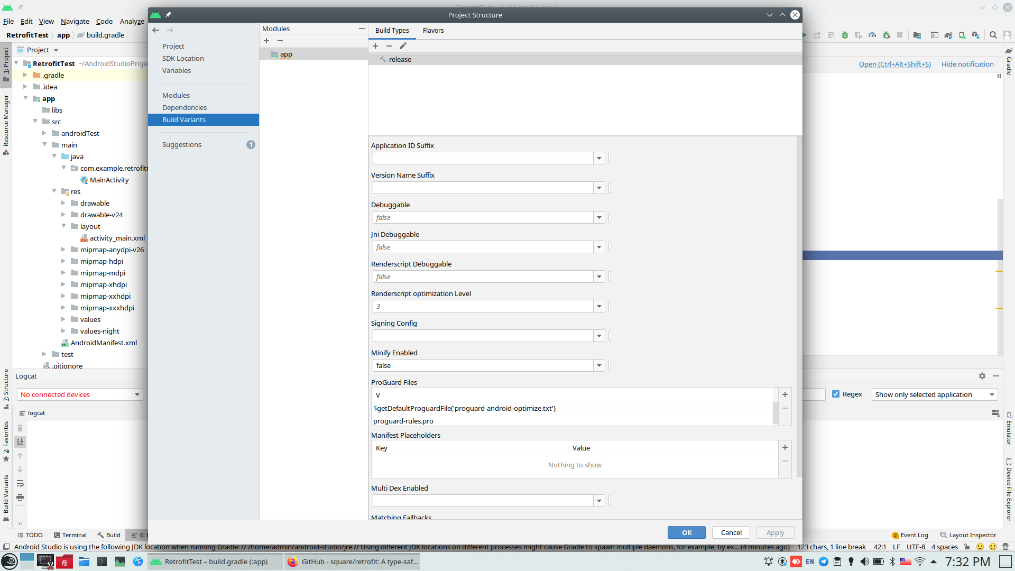Click the Hide notification link

coord(967,64)
